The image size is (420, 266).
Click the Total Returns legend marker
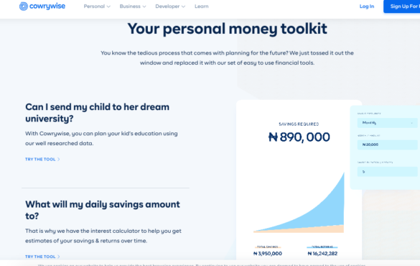click(322, 247)
